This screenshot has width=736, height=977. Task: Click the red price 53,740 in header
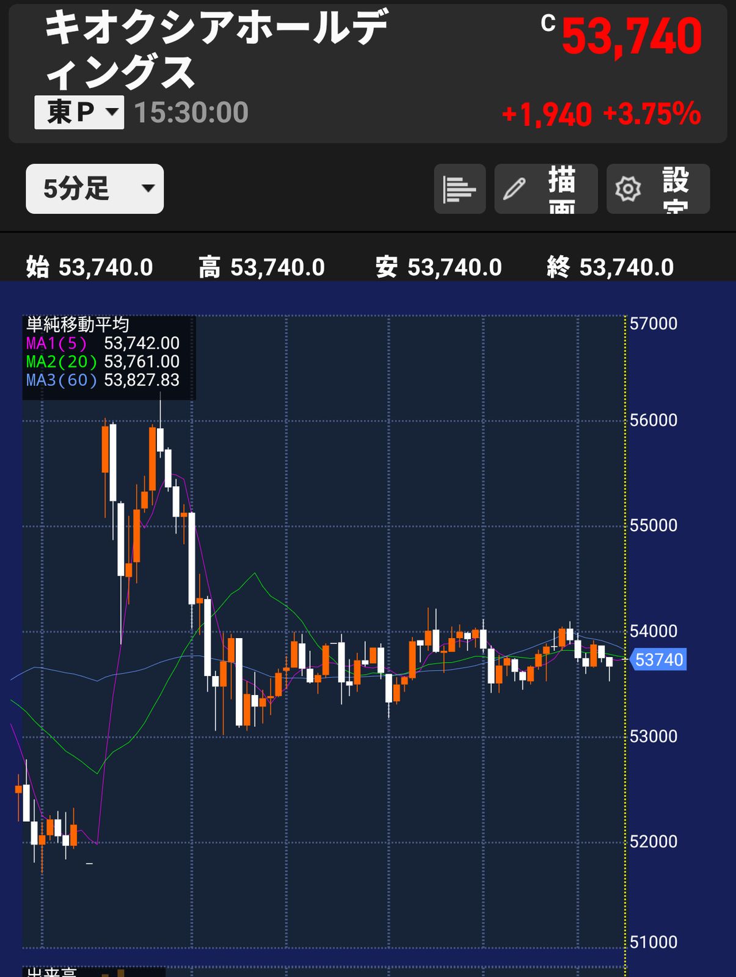click(632, 37)
